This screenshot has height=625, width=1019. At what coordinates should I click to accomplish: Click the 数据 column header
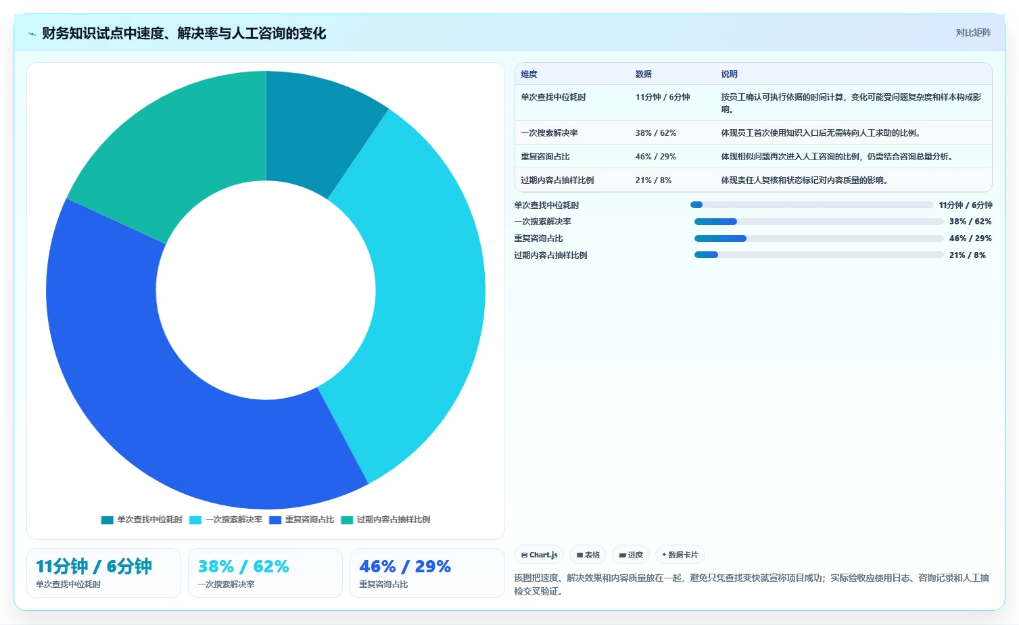tap(644, 74)
